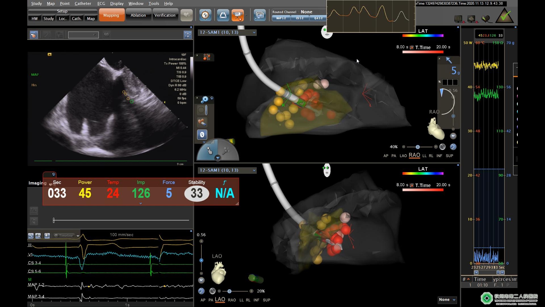Switch to the Ablation tab

(138, 15)
